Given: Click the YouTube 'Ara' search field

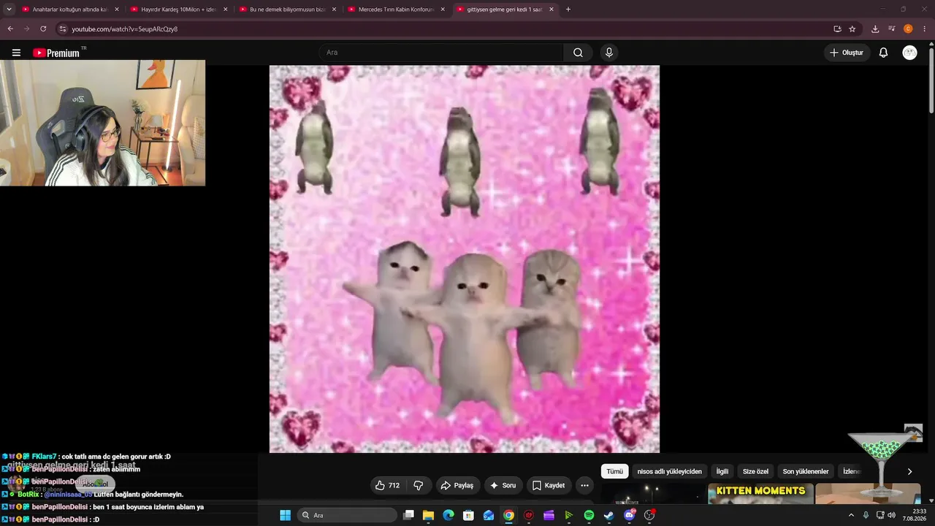Looking at the screenshot, I should [441, 53].
